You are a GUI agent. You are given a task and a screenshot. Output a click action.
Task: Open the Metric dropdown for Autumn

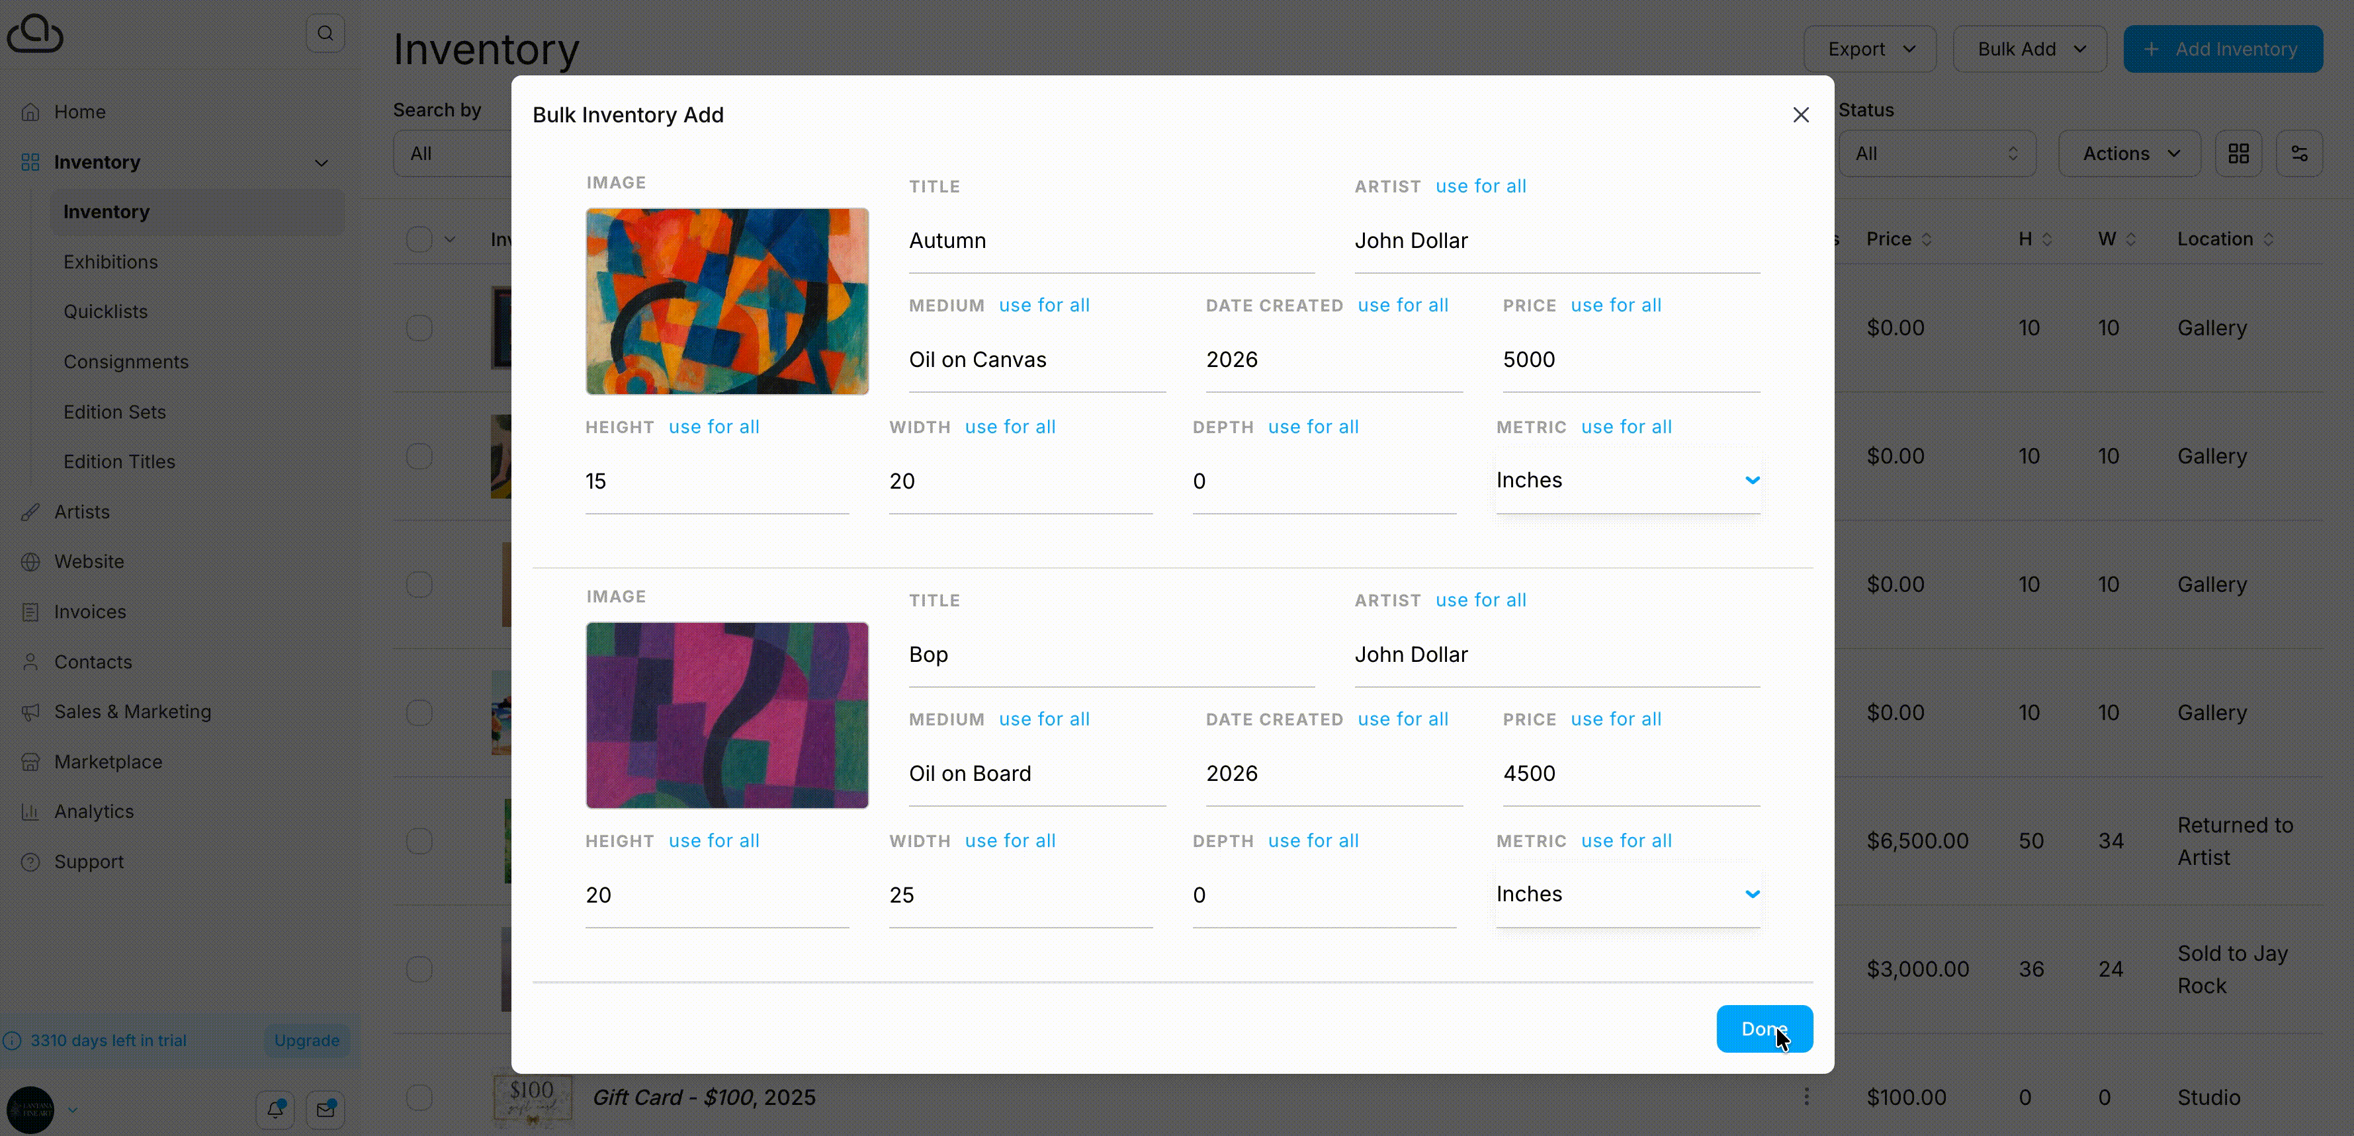point(1628,480)
